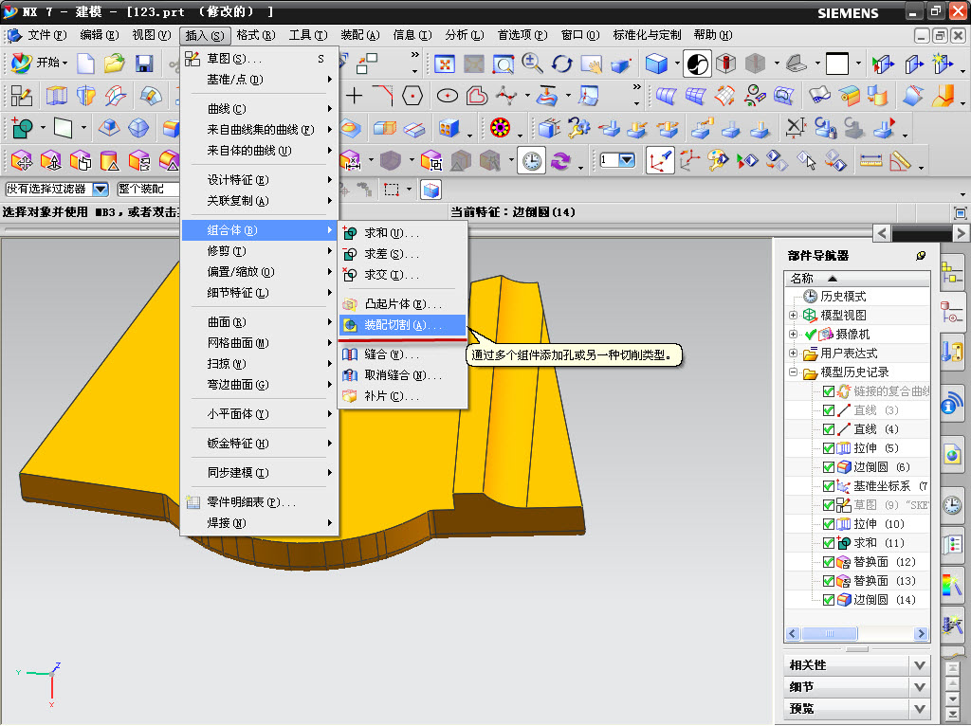
Task: Select 取消缝合 from the submenu
Action: tap(402, 375)
